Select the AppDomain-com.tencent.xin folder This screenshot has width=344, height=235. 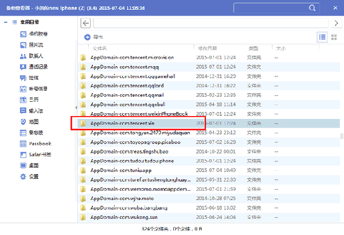(209, 124)
